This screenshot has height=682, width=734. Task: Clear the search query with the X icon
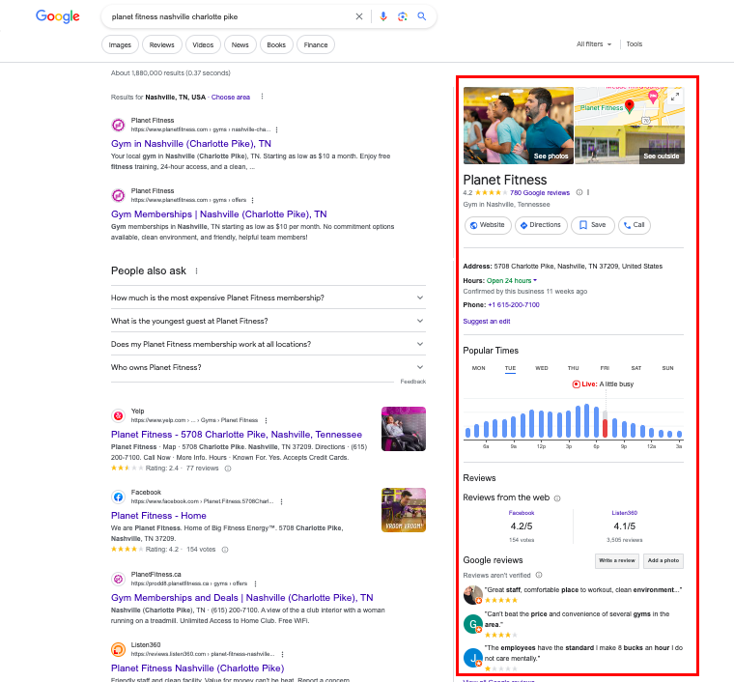click(x=359, y=16)
